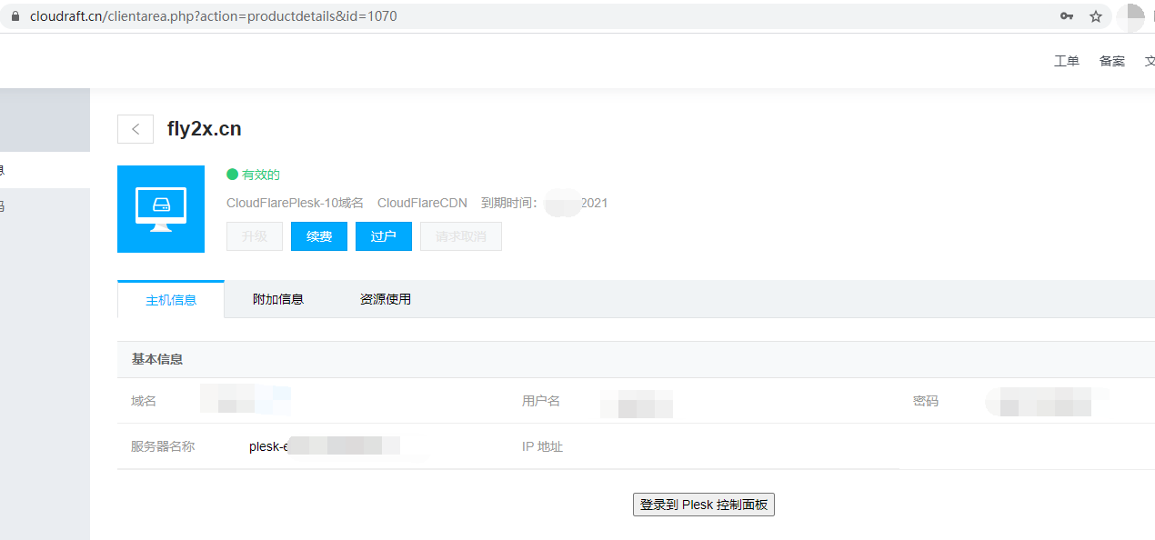Click the 基本信息 section header
Screen dimensions: 1155x540
[157, 359]
